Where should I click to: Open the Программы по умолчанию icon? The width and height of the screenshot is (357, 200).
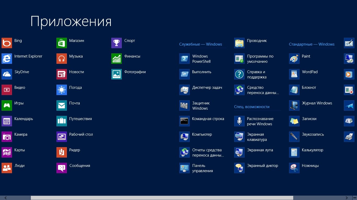[239, 59]
